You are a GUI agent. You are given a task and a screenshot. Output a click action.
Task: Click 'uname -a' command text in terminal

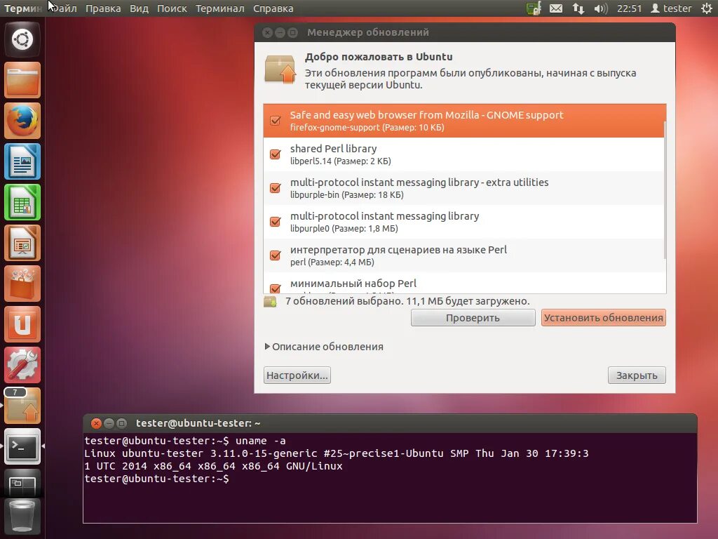tap(261, 441)
